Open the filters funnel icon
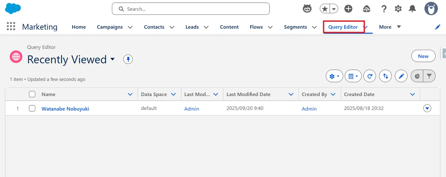Screen dimensions: 446x177 [x=429, y=76]
